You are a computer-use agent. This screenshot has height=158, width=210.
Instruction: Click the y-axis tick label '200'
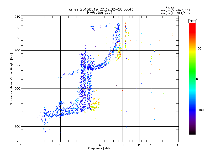pyautogui.click(x=17, y=88)
